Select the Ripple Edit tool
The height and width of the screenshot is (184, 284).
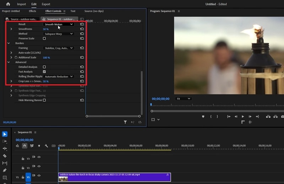click(x=5, y=148)
